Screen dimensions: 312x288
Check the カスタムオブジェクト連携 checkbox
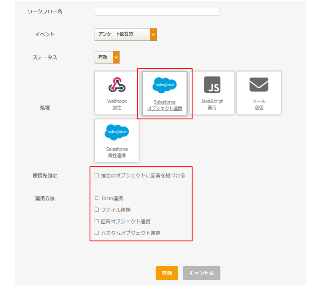[x=97, y=233]
